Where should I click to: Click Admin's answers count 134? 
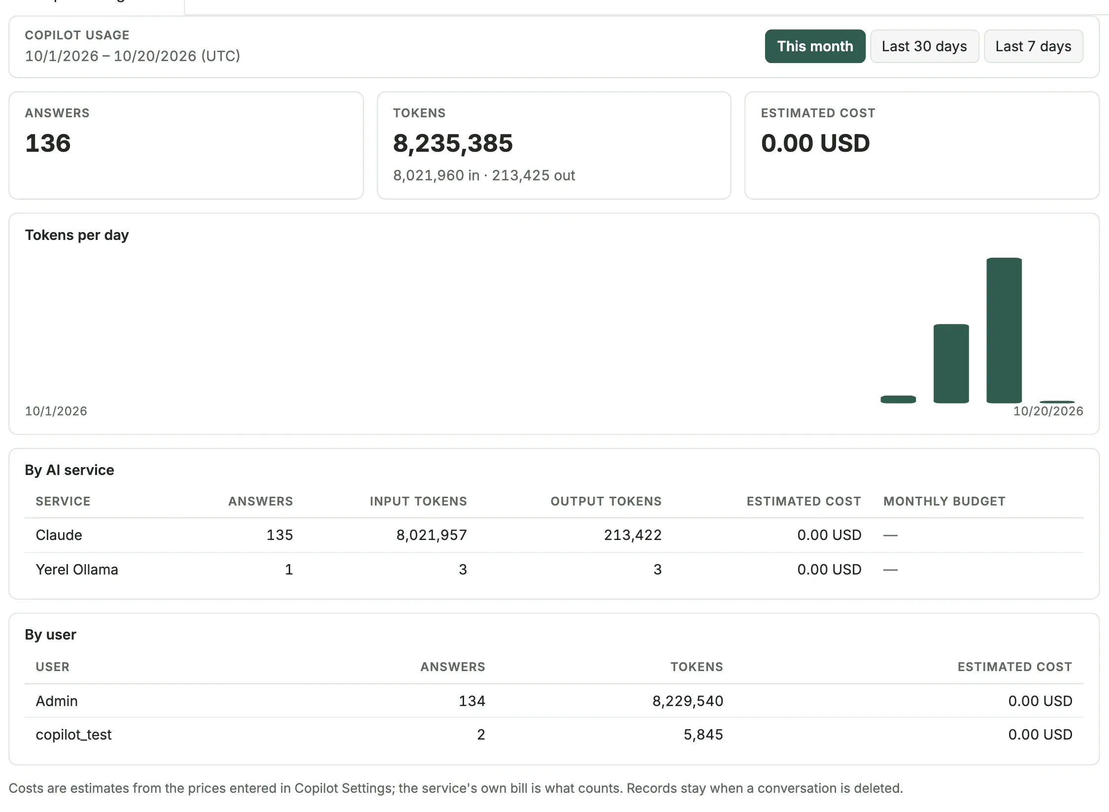coord(472,701)
